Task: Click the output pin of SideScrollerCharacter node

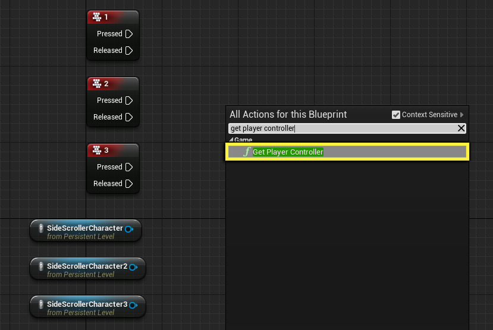Action: pos(129,229)
